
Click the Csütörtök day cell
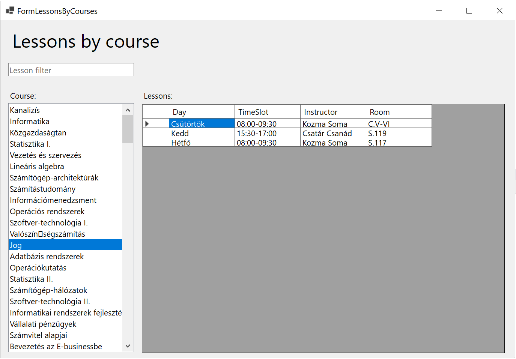[x=202, y=123]
